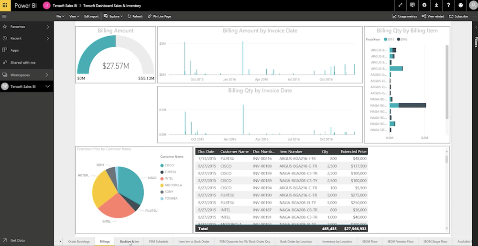Viewport: 478px width, 246px height.
Task: Expand the Favorites flyout chevron
Action: tap(48, 27)
